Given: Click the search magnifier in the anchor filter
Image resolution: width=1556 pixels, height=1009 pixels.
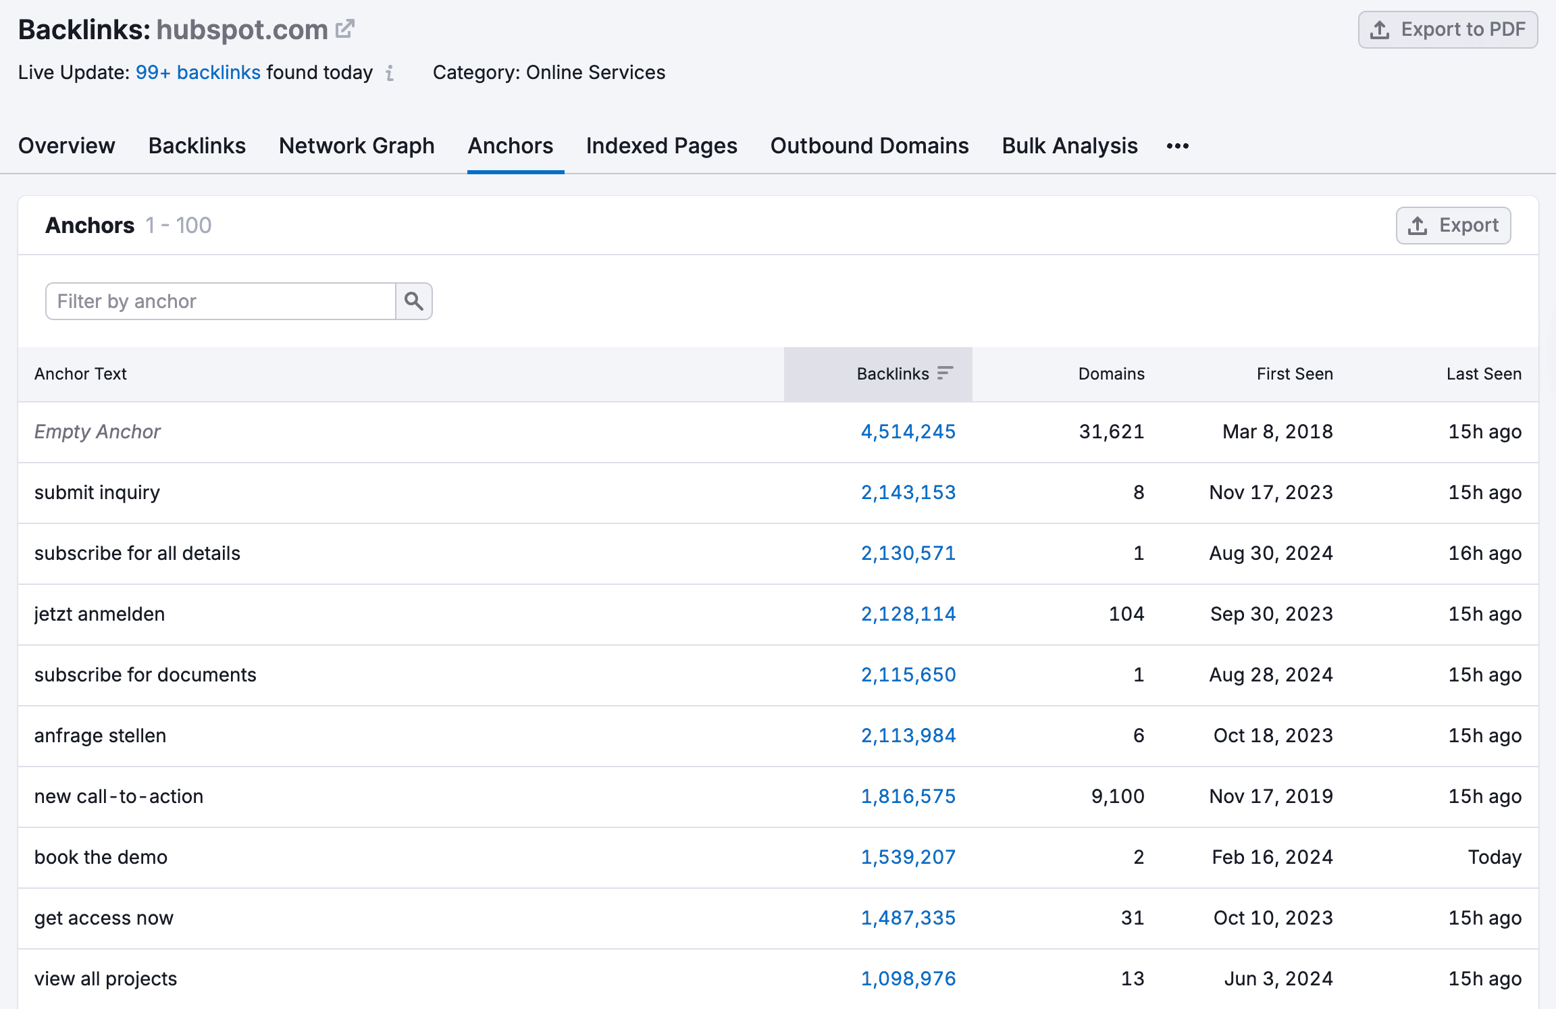Looking at the screenshot, I should point(413,301).
